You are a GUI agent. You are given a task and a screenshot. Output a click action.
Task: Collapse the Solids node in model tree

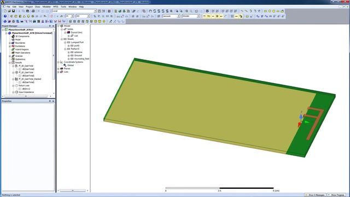pos(62,29)
